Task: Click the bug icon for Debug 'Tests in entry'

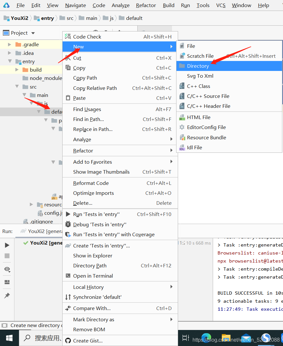Action: (68, 224)
